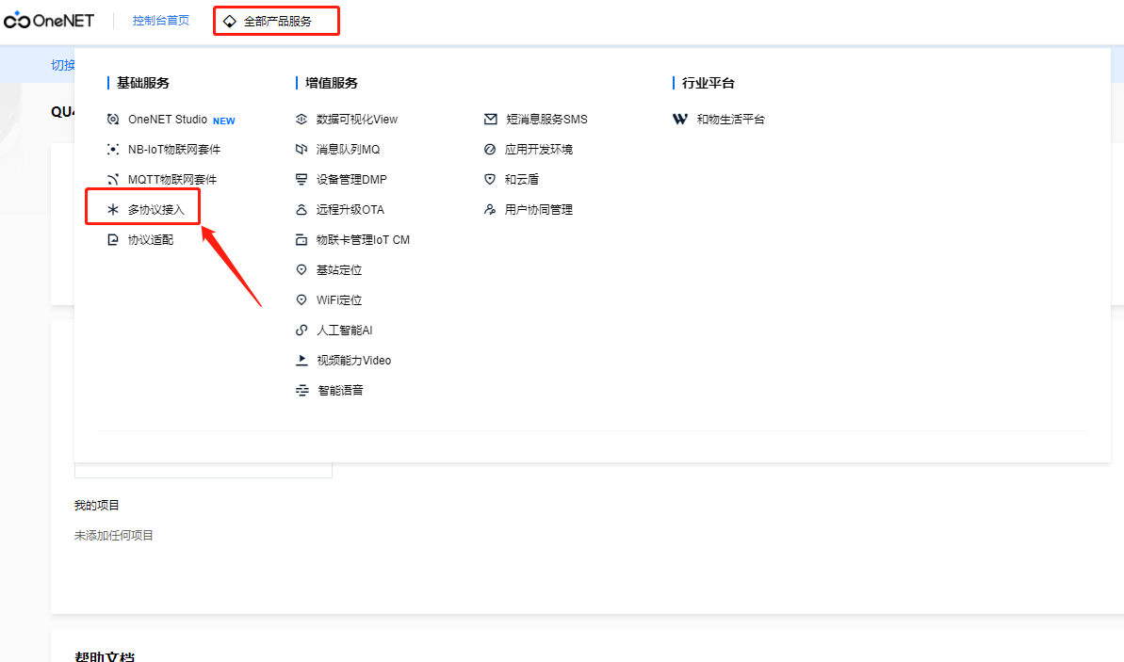Click the 远程升级OTA icon
This screenshot has width=1124, height=662.
coord(301,210)
